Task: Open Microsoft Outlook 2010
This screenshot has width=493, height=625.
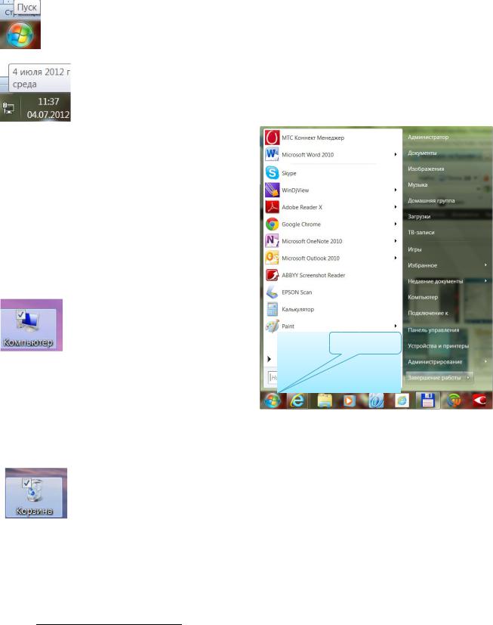Action: [x=332, y=258]
